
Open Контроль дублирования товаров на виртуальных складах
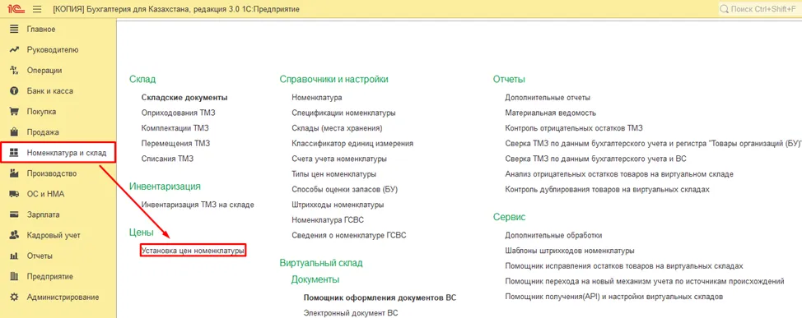[607, 189]
